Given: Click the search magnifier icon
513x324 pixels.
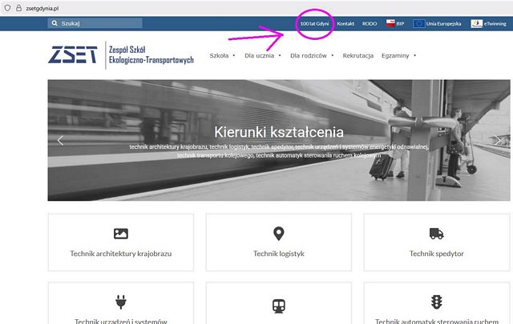Looking at the screenshot, I should pyautogui.click(x=54, y=24).
